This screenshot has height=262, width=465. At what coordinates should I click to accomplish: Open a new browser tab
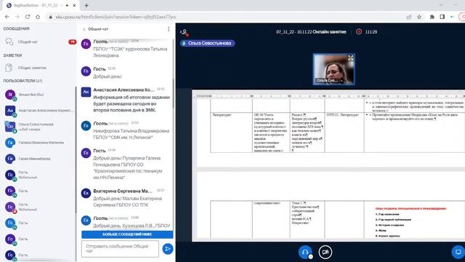click(86, 5)
